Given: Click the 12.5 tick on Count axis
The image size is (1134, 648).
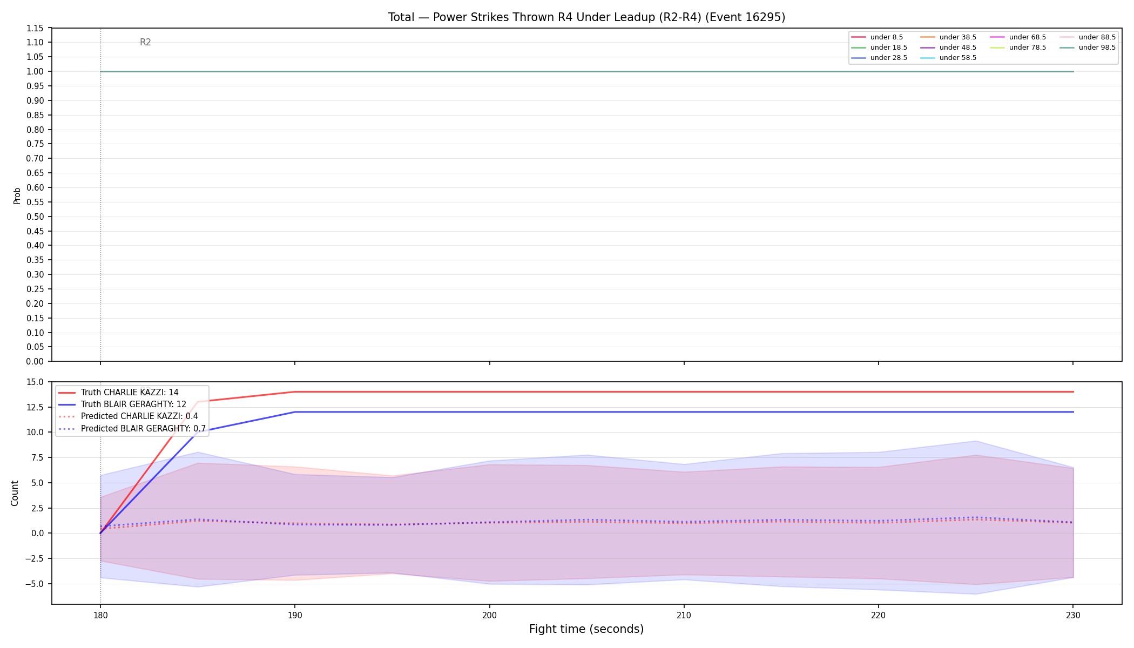Looking at the screenshot, I should (35, 408).
